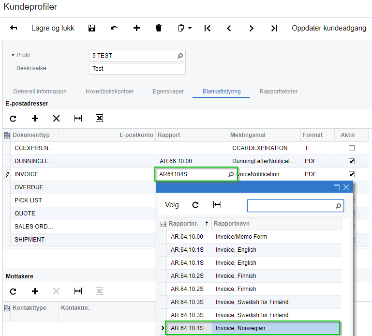Refresh the report lookup list
The image size is (372, 336).
pos(195,205)
